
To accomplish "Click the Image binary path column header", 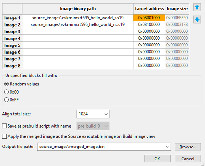I will [78, 9].
